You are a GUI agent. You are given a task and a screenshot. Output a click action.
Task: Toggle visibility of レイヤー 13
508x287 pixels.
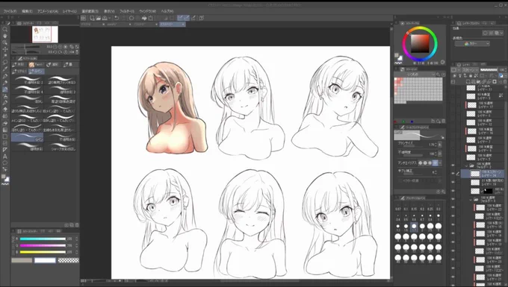click(453, 242)
